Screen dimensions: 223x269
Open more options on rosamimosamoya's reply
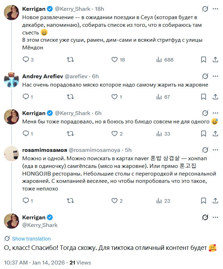click(215, 150)
